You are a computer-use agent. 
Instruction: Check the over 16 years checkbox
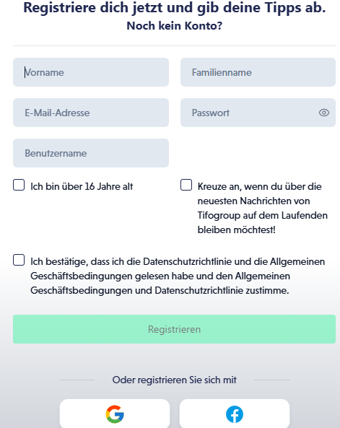point(19,185)
